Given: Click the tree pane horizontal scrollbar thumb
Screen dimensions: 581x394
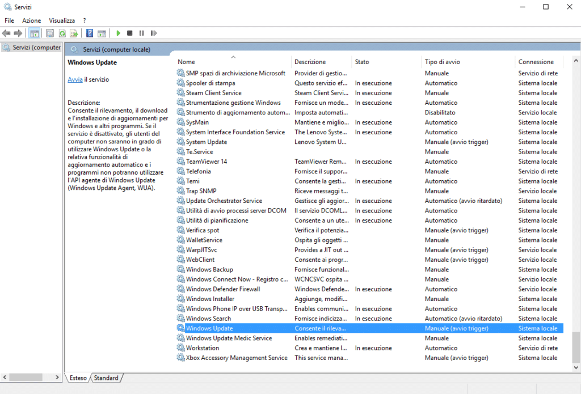Looking at the screenshot, I should 26,378.
